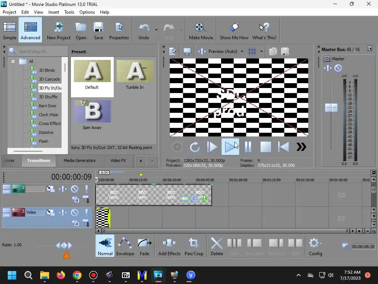Make track 2 compositing child
The image size is (378, 284).
[x=86, y=199]
